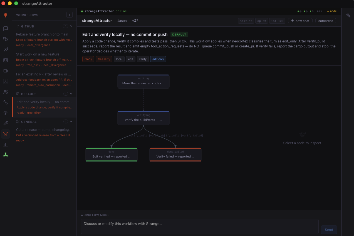
Task: Click the 'local' tag
Action: (119, 59)
